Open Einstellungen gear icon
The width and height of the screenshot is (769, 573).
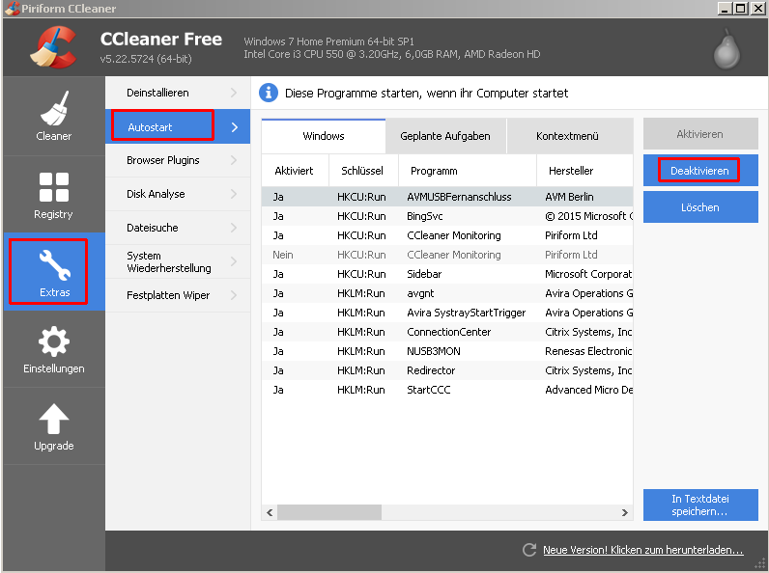pos(54,341)
